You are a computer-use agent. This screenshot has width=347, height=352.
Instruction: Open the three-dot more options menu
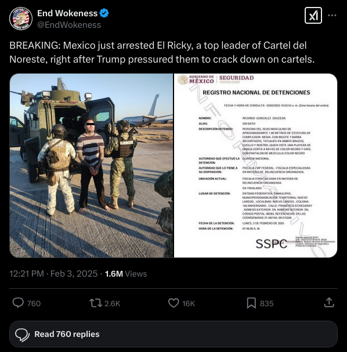pyautogui.click(x=332, y=16)
